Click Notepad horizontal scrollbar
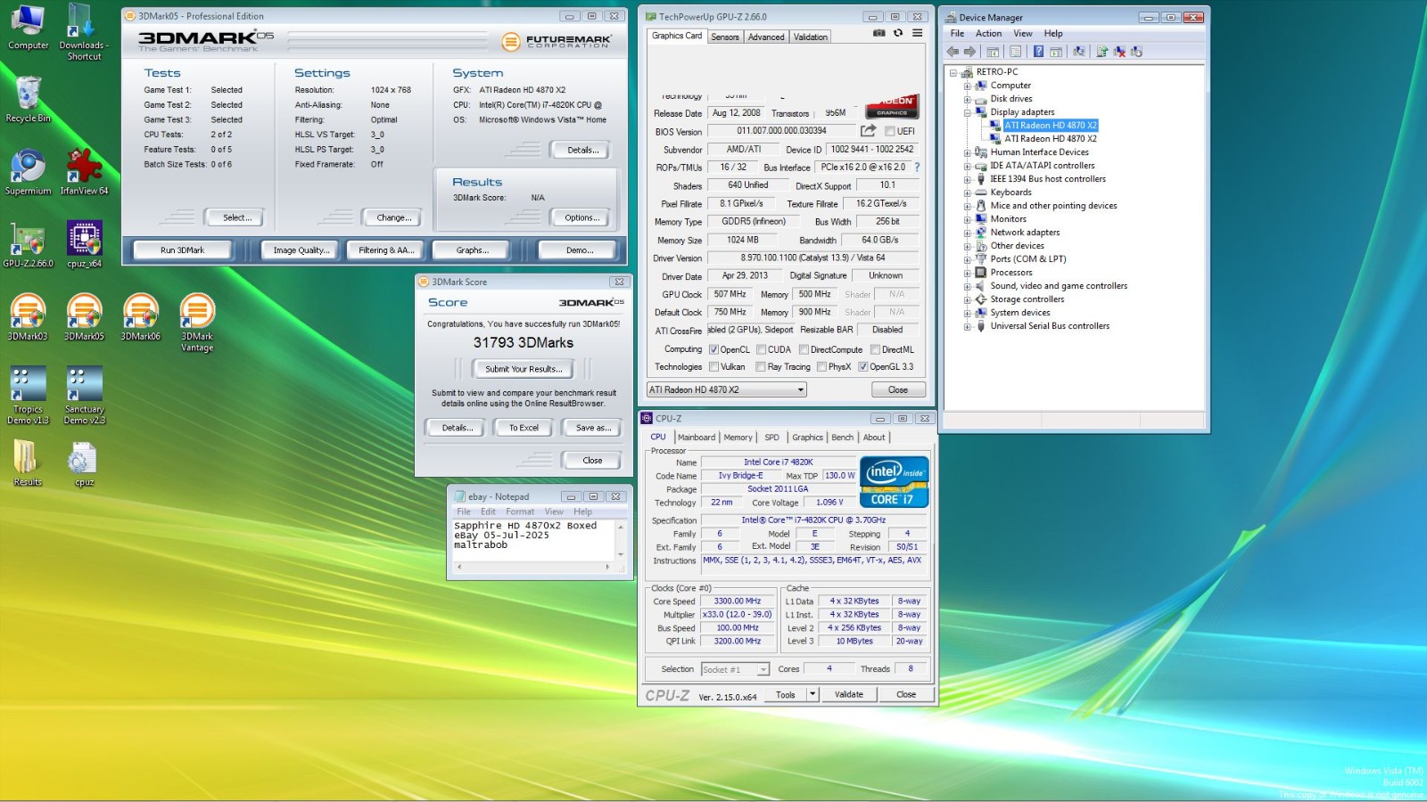1427x802 pixels. click(x=532, y=567)
